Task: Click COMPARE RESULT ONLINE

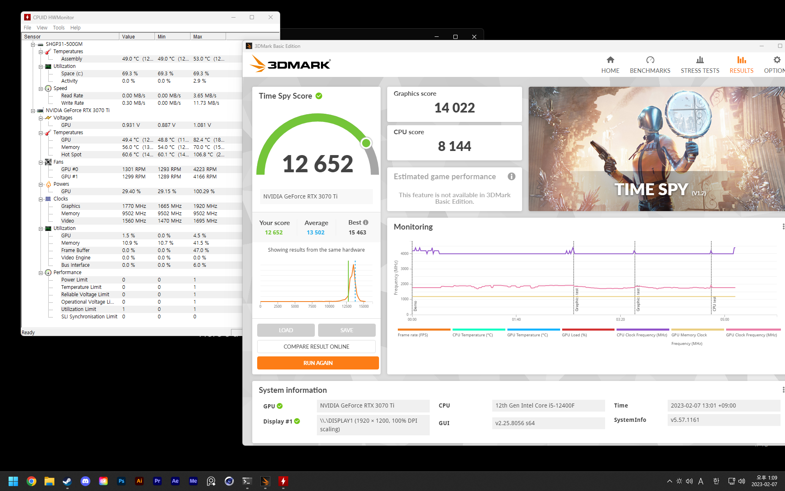Action: click(x=316, y=347)
